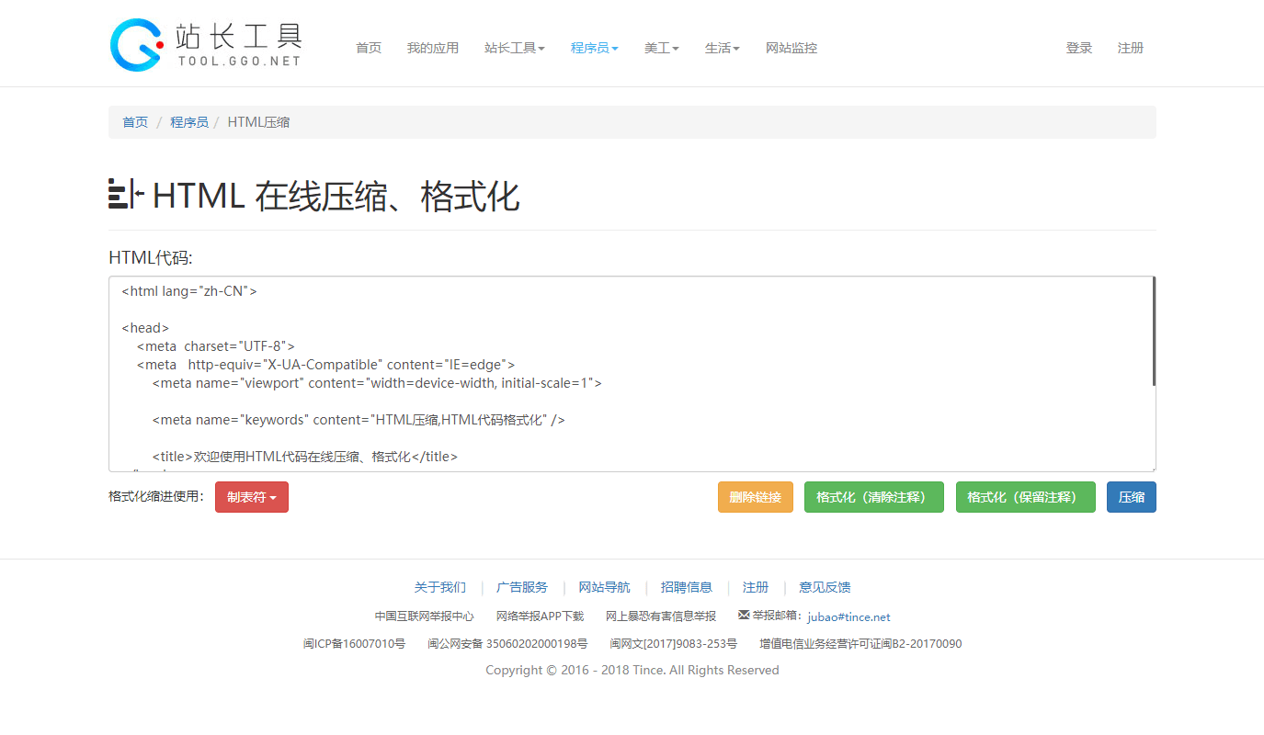Expand the 程序员 navigation dropdown
1264x735 pixels.
594,48
